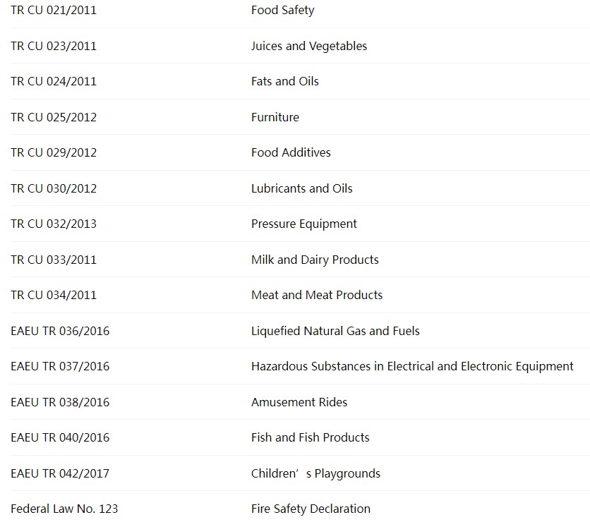Select the Milk and Dairy Products entry
This screenshot has width=590, height=522.
(x=314, y=260)
